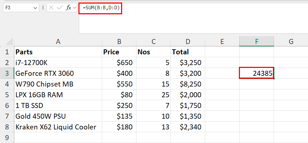Screen dimensions: 308x143
Task: Click the three-dot handle beside Name Box
Action: [x=43, y=8]
